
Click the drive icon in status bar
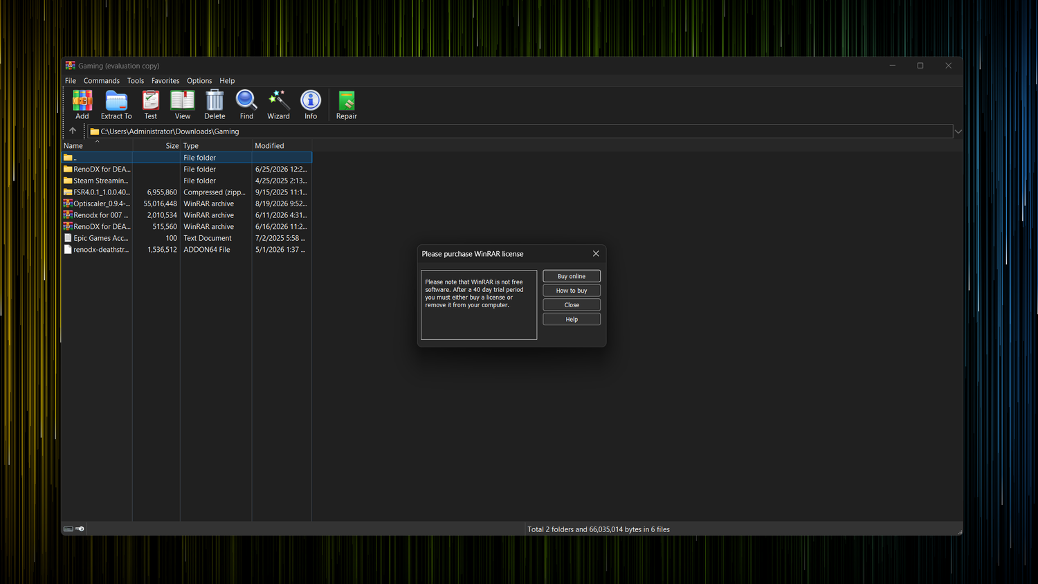pyautogui.click(x=69, y=529)
